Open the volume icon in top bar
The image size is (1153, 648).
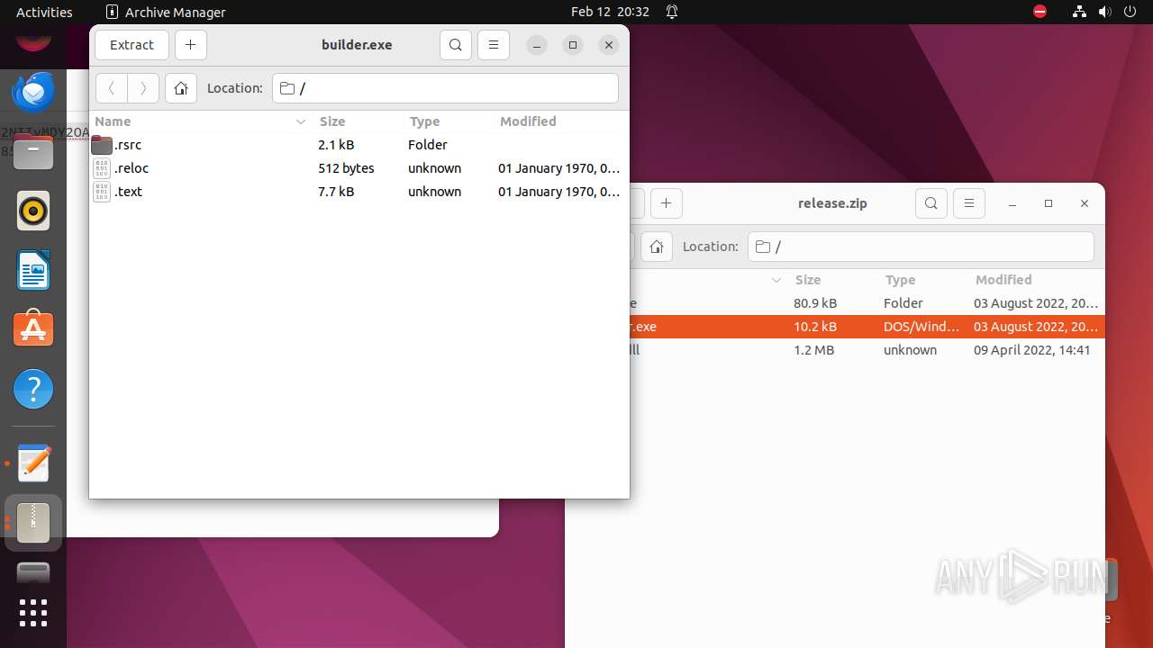click(x=1104, y=12)
